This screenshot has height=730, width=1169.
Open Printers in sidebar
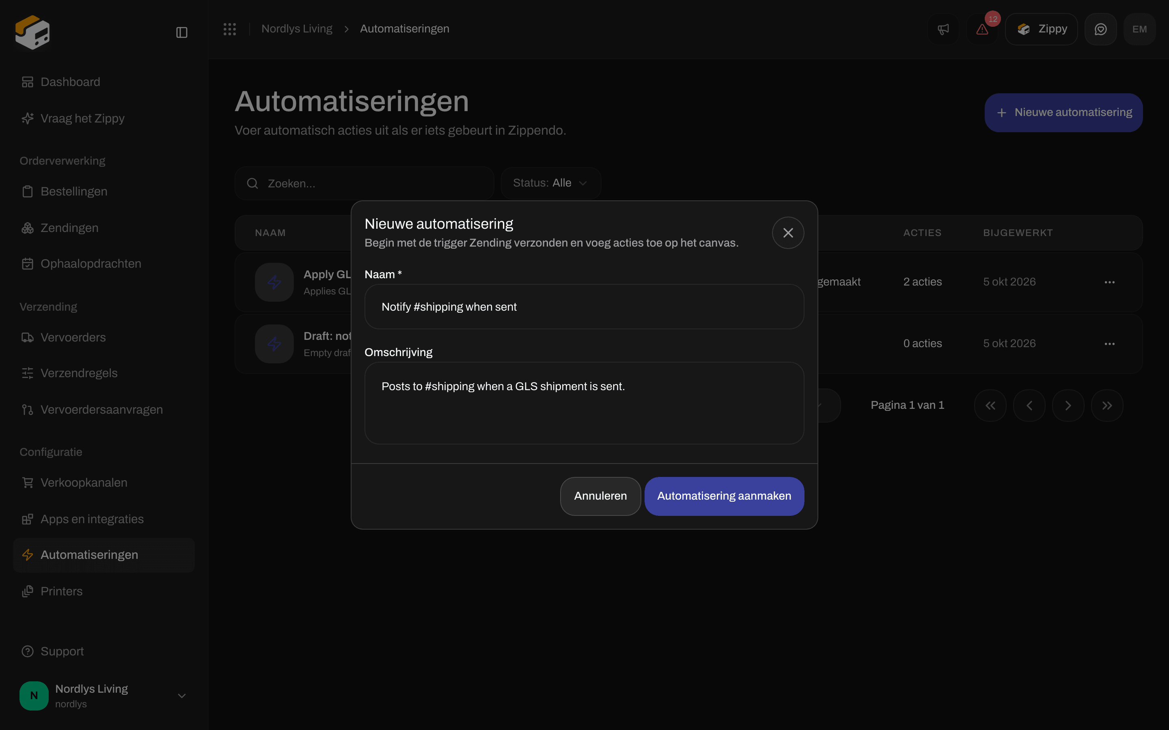[x=104, y=591]
